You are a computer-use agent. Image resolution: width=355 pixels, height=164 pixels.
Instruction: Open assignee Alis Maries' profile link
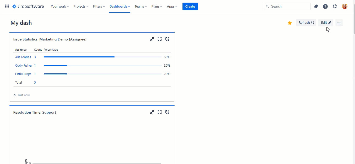(x=23, y=57)
